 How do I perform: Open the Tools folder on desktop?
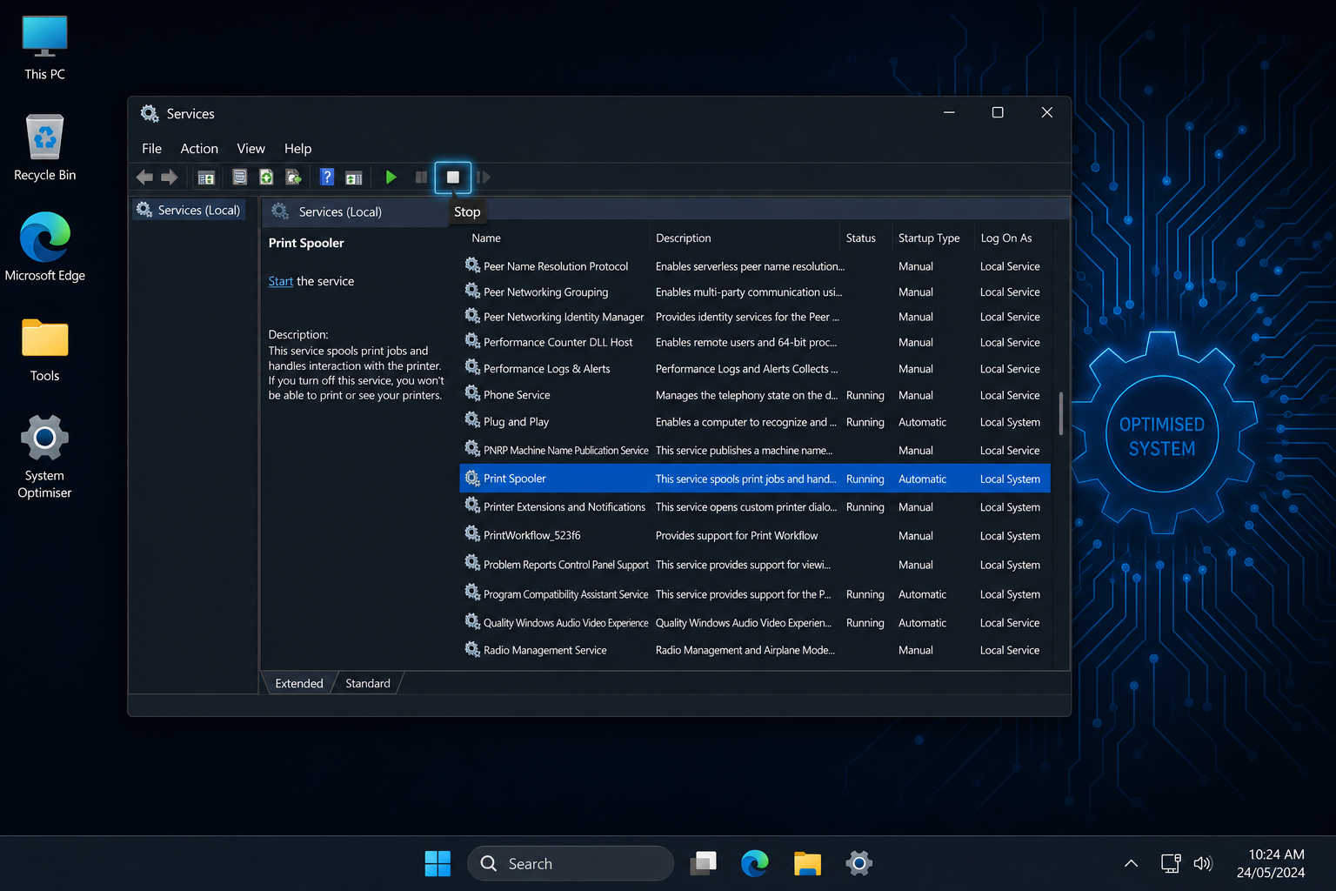pos(44,350)
